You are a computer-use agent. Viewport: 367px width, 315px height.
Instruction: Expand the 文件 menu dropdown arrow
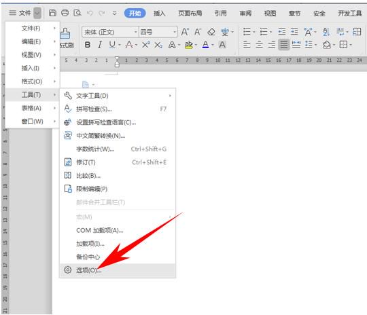37,13
